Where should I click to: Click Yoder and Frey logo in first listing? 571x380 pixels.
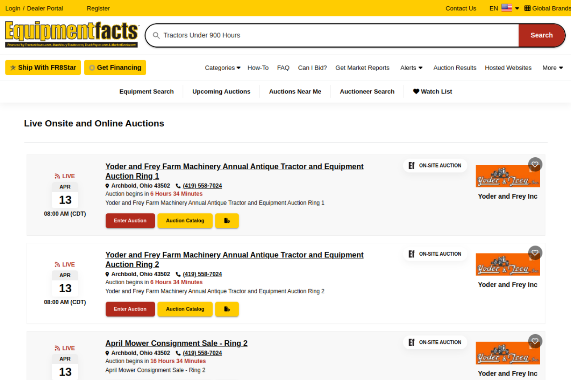[508, 176]
